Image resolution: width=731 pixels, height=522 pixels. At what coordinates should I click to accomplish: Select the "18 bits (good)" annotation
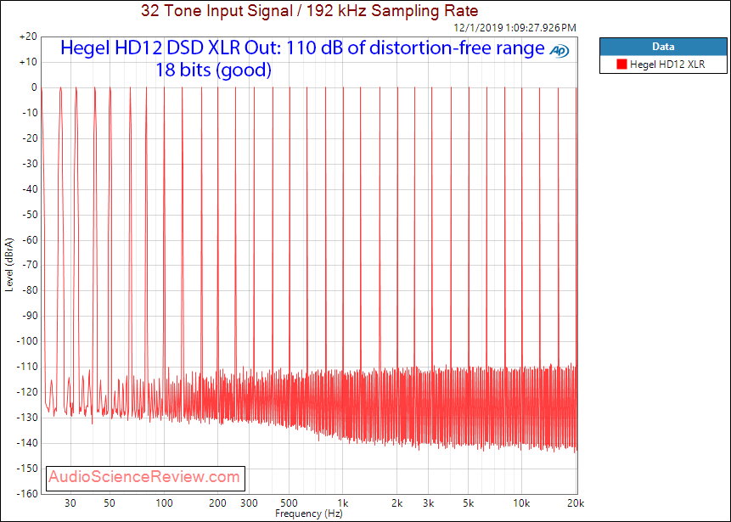pos(213,70)
